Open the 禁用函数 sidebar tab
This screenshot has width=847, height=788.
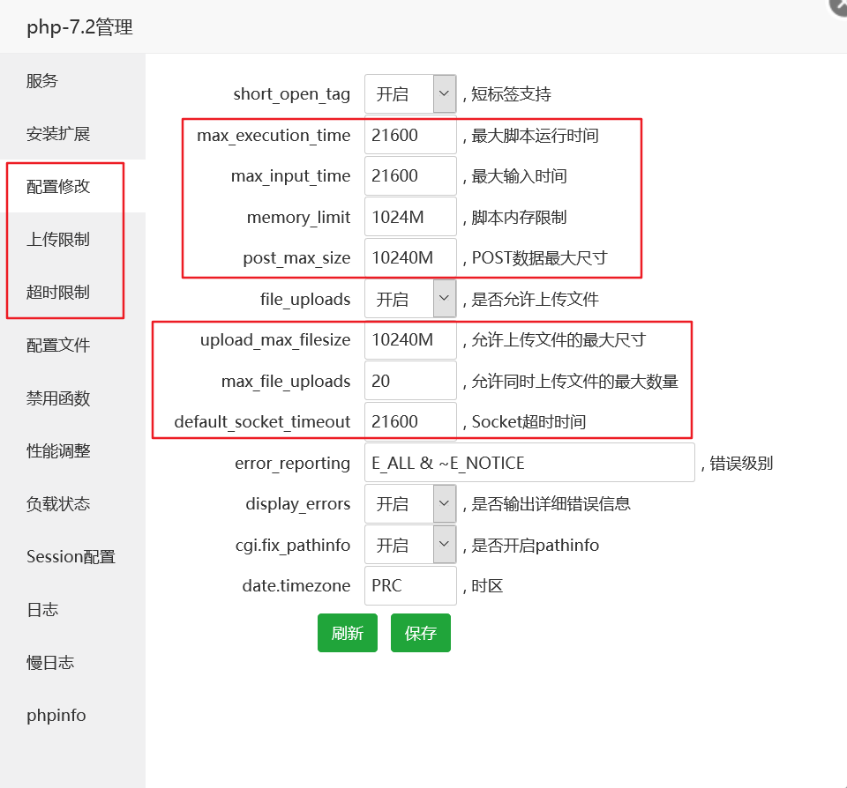tap(72, 398)
